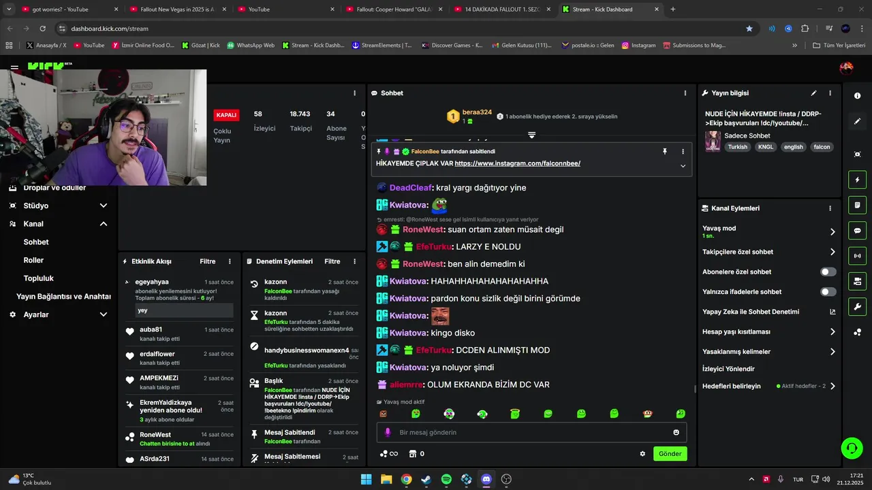This screenshot has height=490, width=872.
Task: Collapse the Kanal sidebar section
Action: point(104,224)
